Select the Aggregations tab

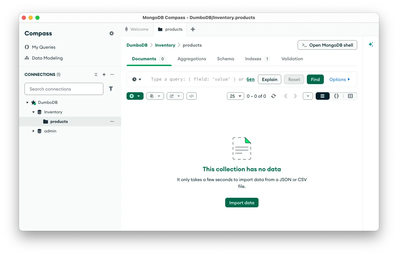[192, 59]
